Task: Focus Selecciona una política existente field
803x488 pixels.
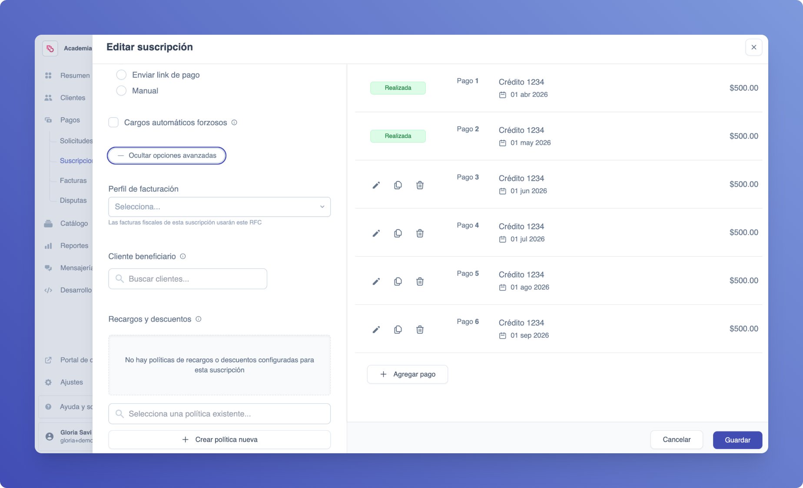Action: [x=219, y=414]
